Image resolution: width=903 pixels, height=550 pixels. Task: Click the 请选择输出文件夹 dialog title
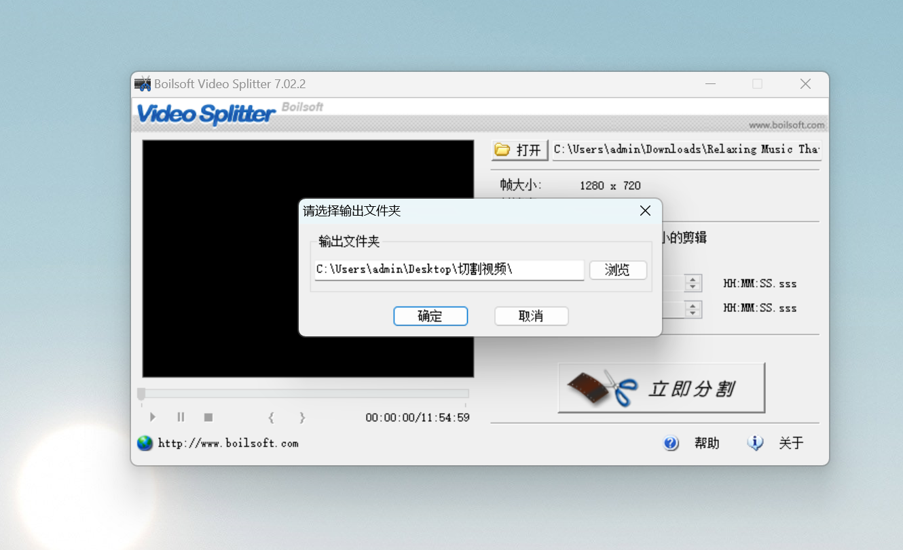[352, 211]
